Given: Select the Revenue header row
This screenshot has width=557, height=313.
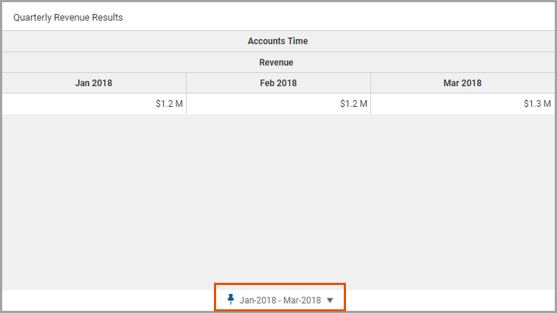Looking at the screenshot, I should pyautogui.click(x=278, y=63).
